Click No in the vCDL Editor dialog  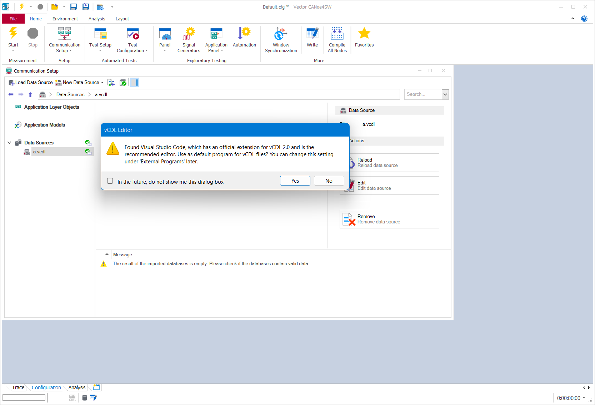coord(329,181)
